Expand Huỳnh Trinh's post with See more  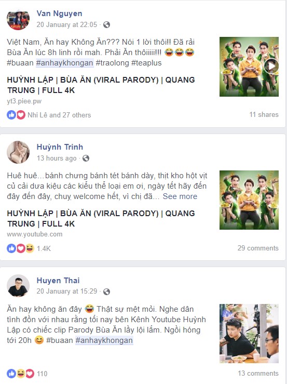[x=180, y=196]
